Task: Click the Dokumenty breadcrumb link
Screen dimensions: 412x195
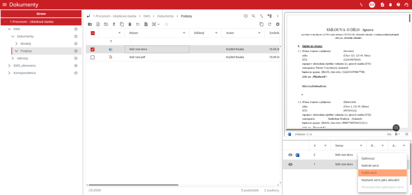Action: [165, 16]
